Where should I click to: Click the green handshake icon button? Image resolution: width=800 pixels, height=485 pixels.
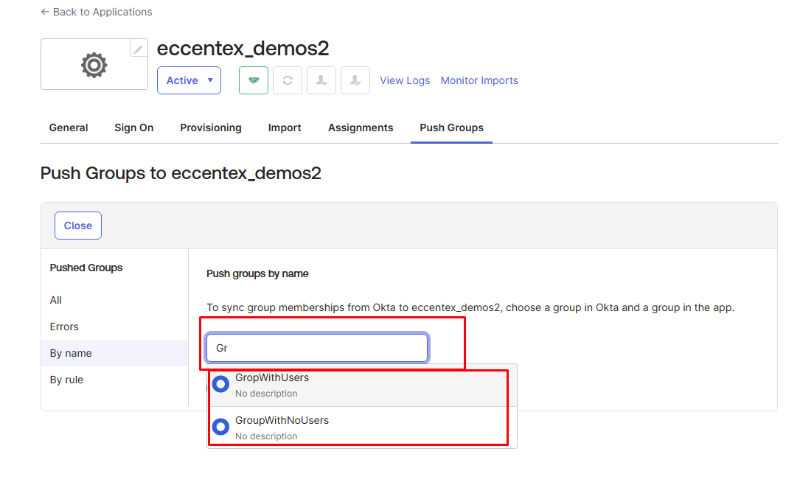pos(254,80)
